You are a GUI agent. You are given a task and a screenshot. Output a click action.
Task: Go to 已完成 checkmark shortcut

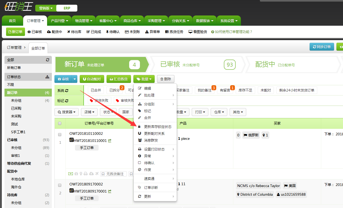pyautogui.click(x=94, y=32)
